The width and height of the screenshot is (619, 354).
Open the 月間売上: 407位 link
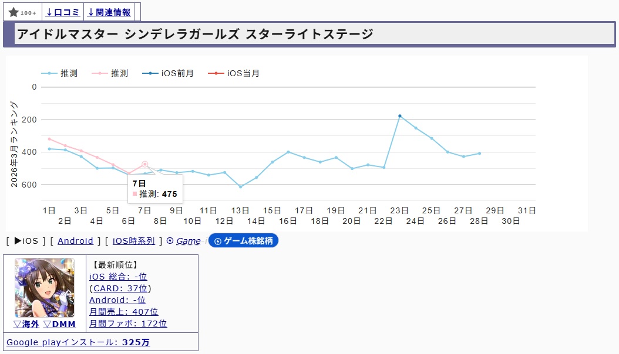(123, 312)
